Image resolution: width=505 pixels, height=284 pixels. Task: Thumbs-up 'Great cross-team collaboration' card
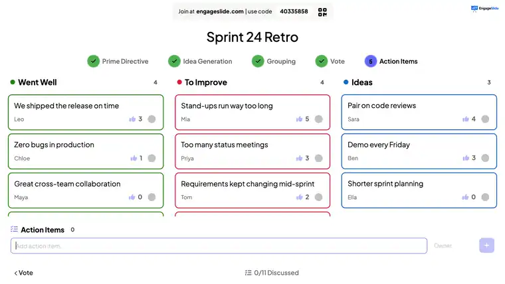coord(132,197)
